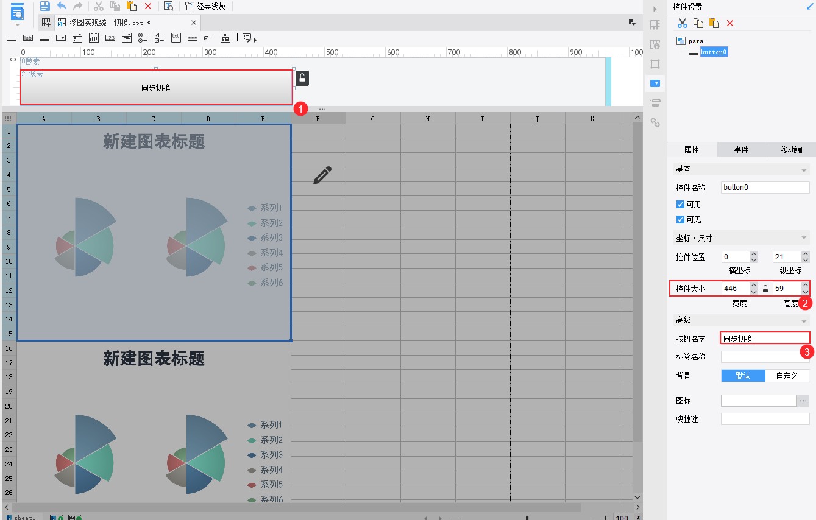Insert a text area widget
The width and height of the screenshot is (816, 520).
coord(176,37)
